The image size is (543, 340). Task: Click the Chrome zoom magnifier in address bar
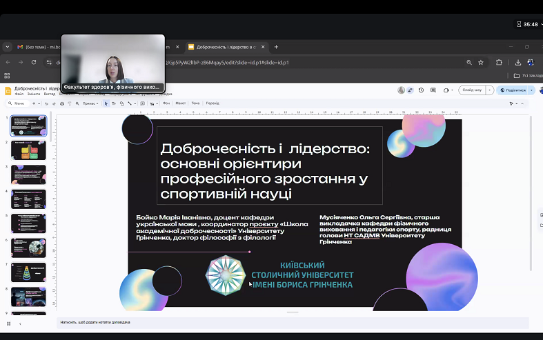pos(469,63)
